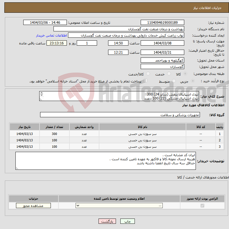229x229 pixels.
Task: Click the نام دستگاه خریدار field
Action: [x=119, y=29]
